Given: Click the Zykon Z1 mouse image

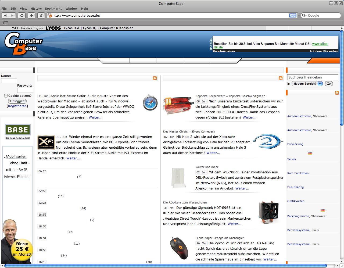Looking at the screenshot, I should tap(179, 248).
